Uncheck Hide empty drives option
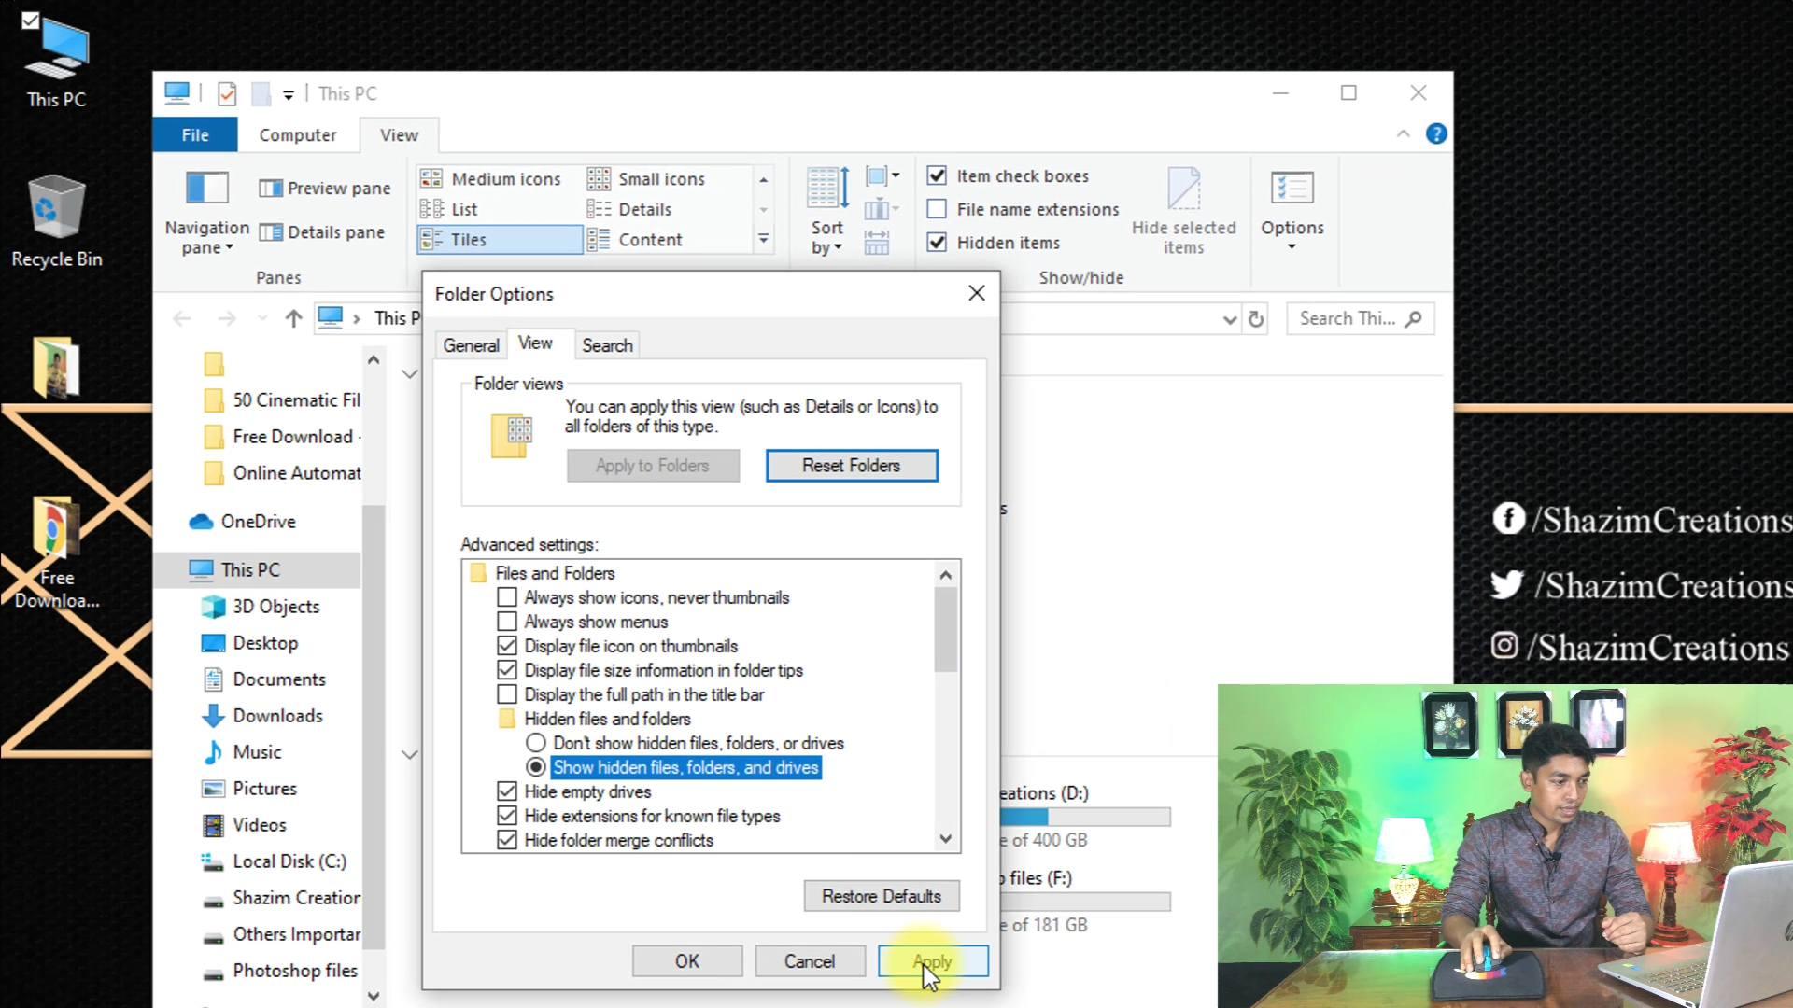 [507, 791]
